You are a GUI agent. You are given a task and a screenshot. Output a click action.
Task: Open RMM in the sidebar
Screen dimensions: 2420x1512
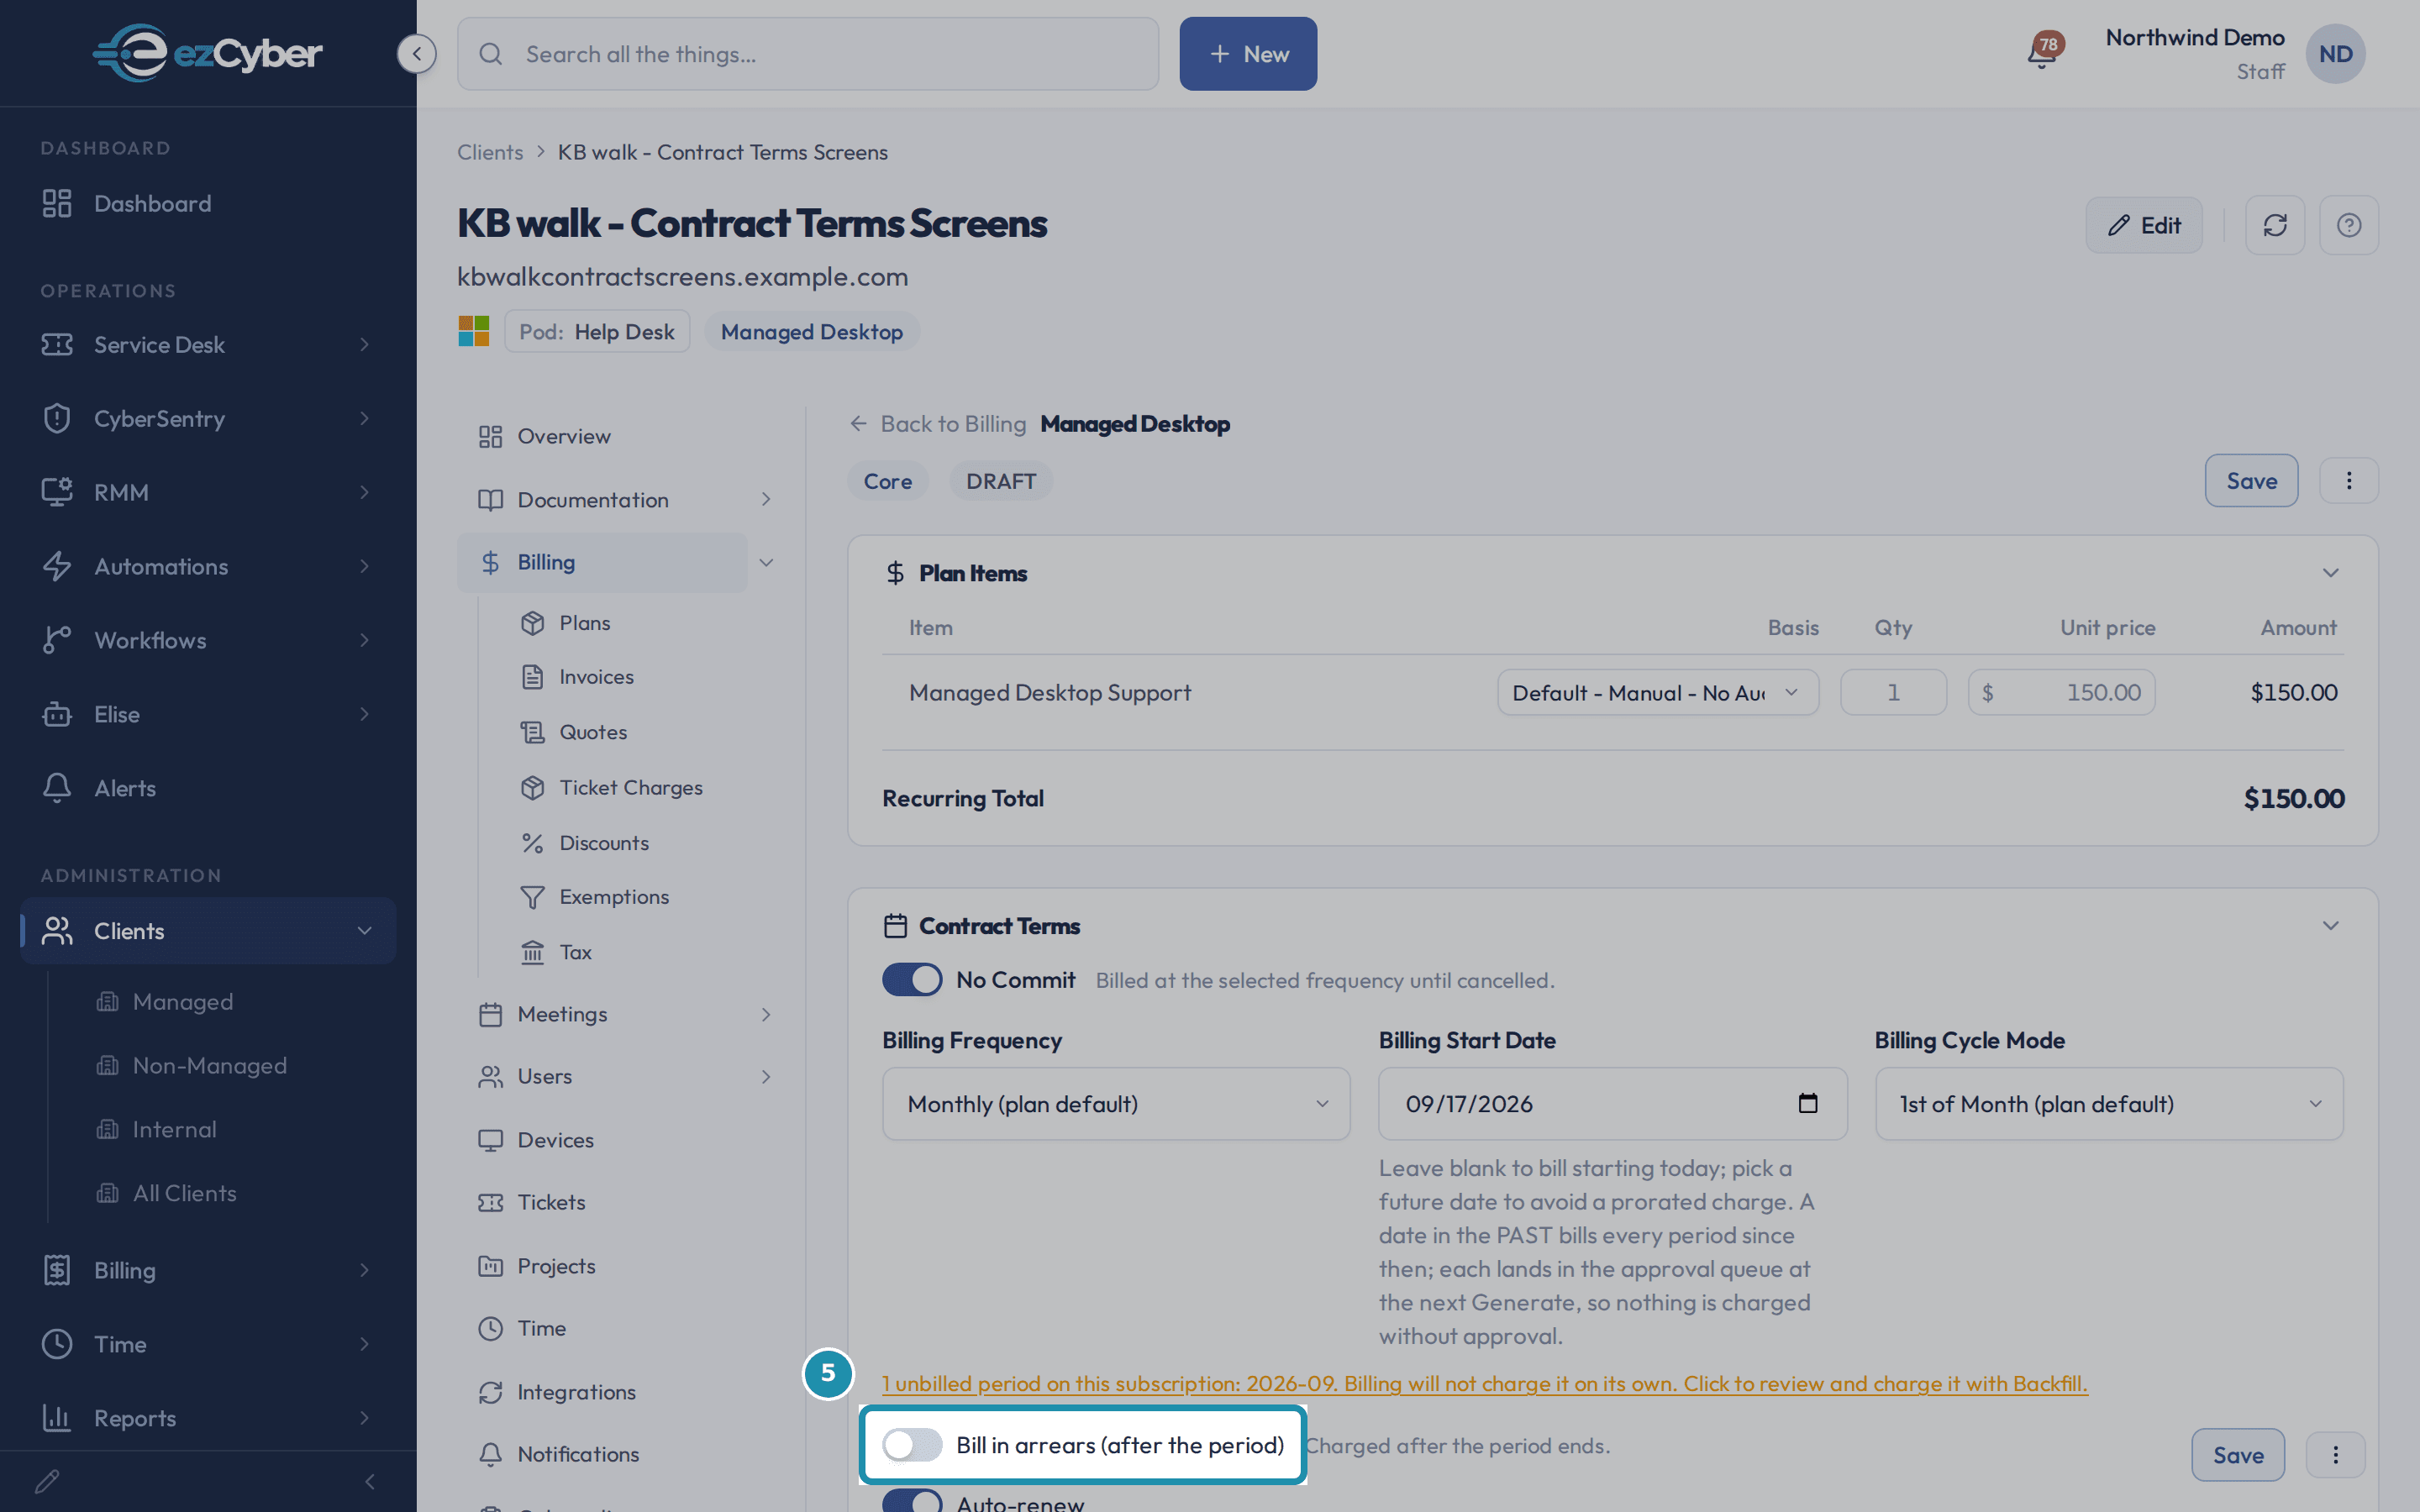click(x=207, y=492)
